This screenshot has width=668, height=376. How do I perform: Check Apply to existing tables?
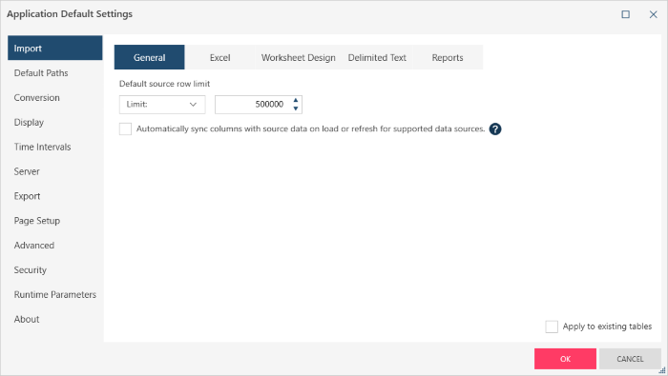pos(552,327)
